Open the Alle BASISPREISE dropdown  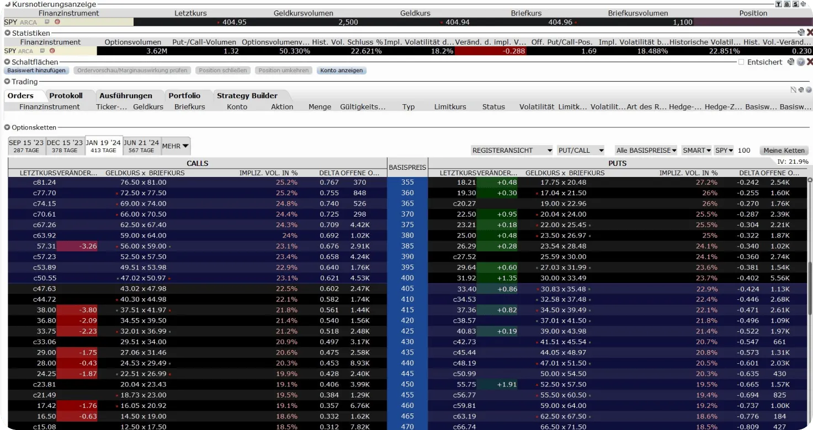(x=646, y=150)
